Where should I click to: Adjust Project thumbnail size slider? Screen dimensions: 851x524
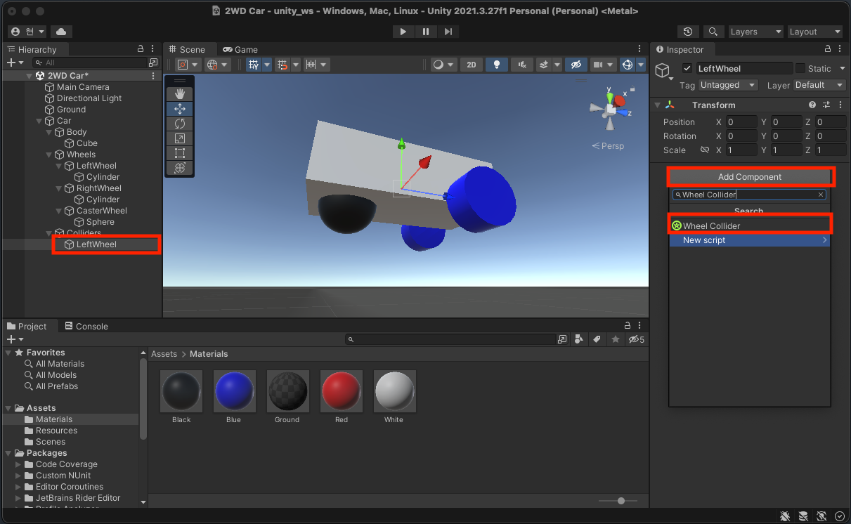[618, 501]
